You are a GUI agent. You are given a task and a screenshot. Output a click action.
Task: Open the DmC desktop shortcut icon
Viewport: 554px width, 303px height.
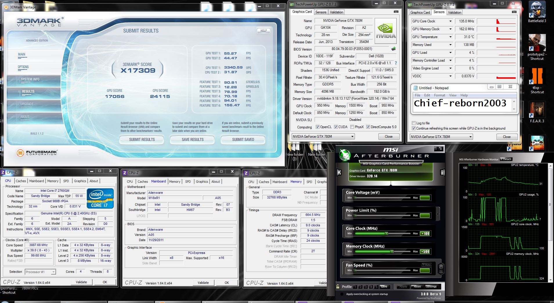[x=537, y=143]
